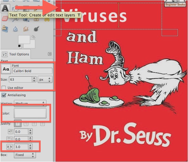Select the pink Eraser tool
Screen dimensions: 188x162
point(5,19)
